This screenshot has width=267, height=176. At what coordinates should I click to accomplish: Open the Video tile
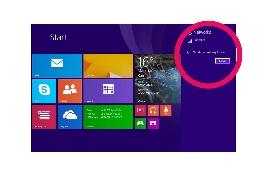140,110
